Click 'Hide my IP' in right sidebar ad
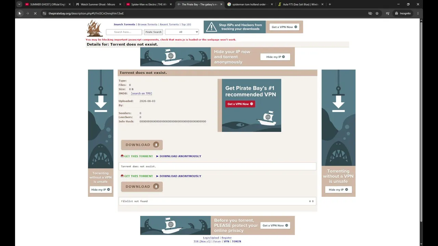438x246 pixels. click(338, 190)
